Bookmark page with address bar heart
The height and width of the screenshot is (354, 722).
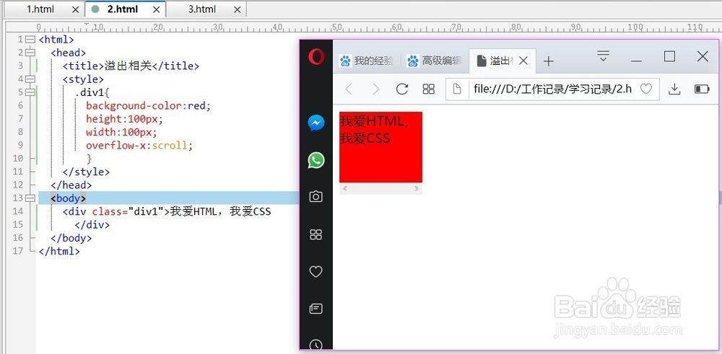[x=646, y=89]
